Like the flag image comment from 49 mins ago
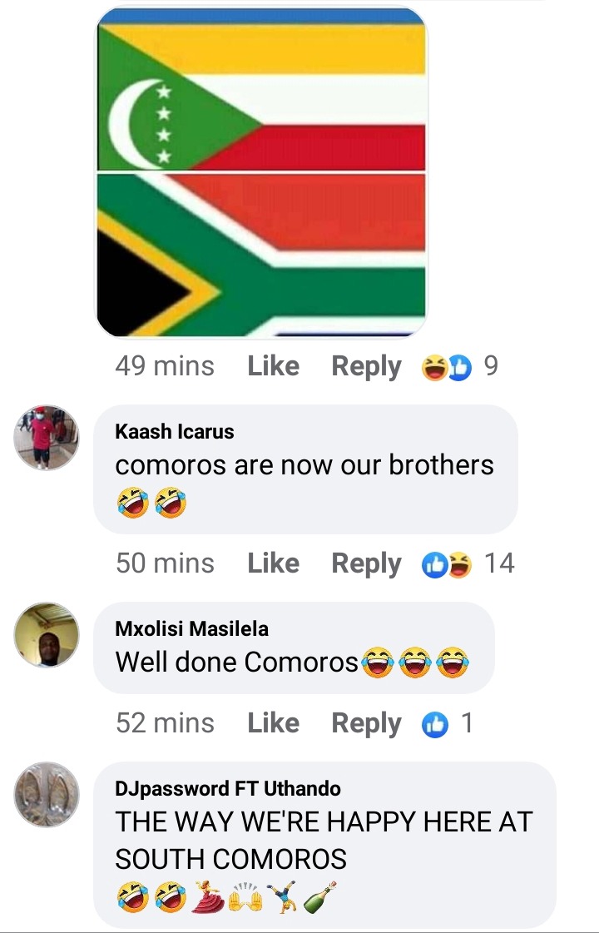This screenshot has height=933, width=599. 273,366
